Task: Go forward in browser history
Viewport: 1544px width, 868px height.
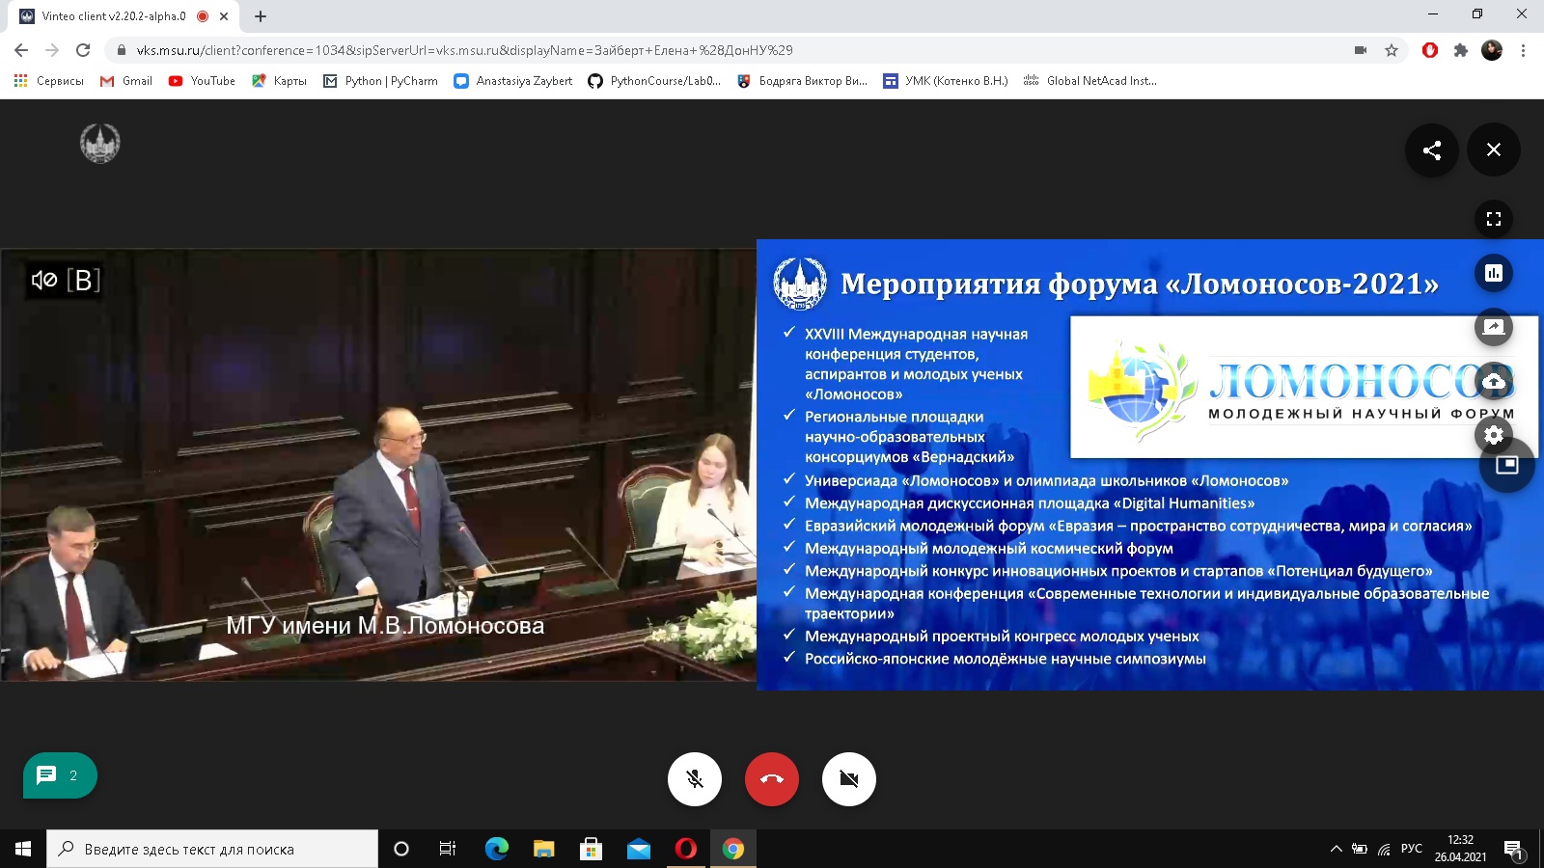Action: [x=52, y=50]
